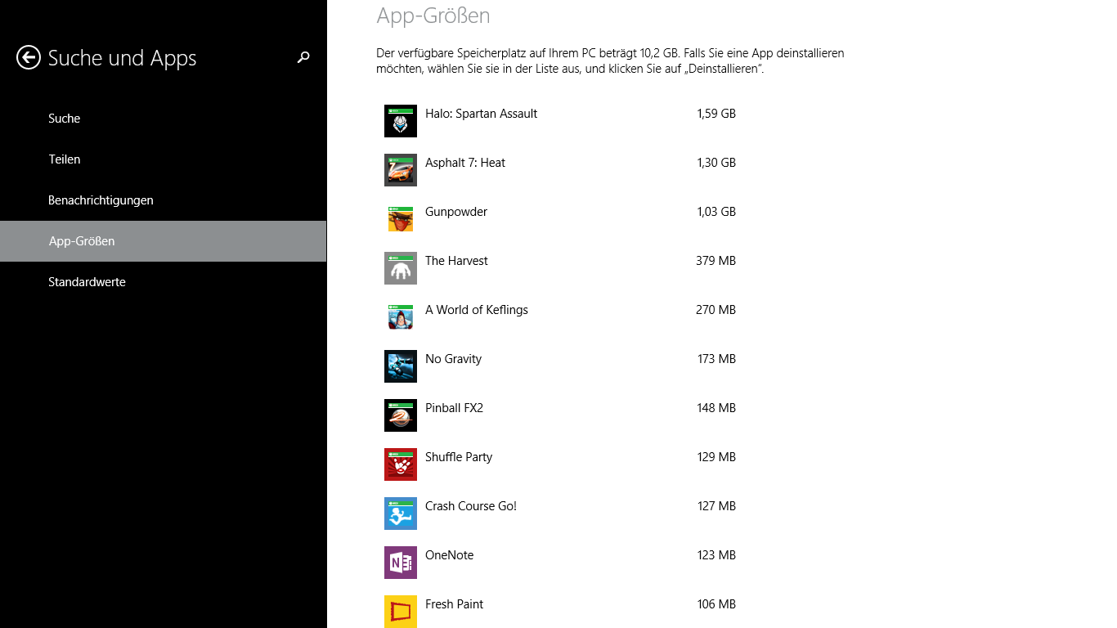Click the 123 MB size value
Screen dimensions: 1117x628
716,555
